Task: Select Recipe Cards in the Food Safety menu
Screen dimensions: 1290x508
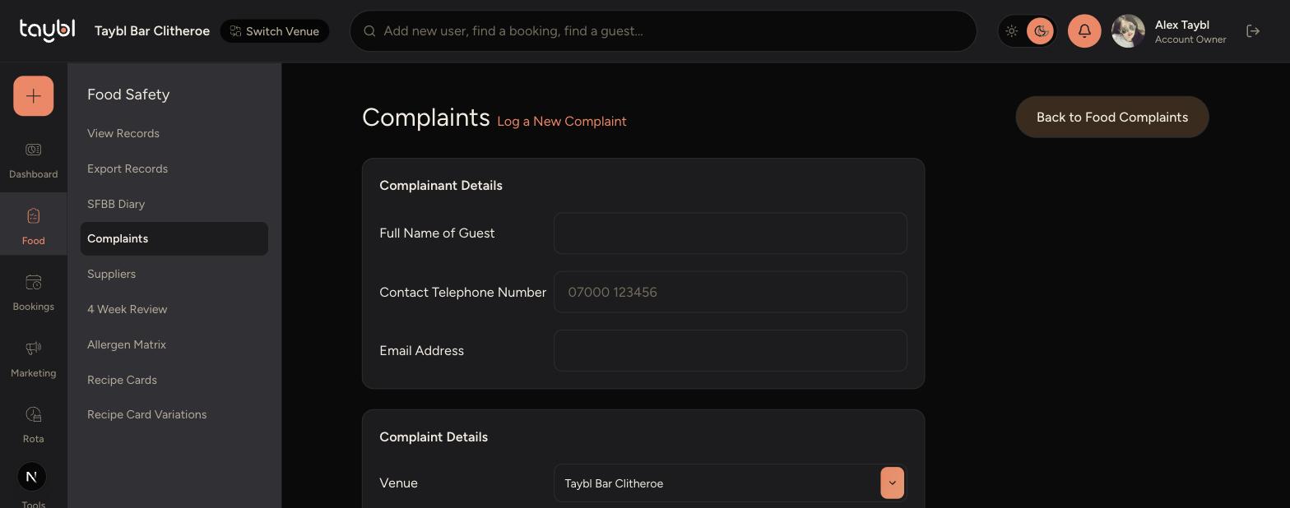Action: pyautogui.click(x=122, y=380)
